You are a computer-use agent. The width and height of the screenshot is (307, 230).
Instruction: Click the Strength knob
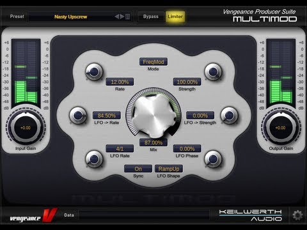coord(213,72)
